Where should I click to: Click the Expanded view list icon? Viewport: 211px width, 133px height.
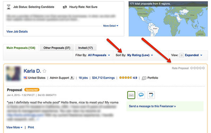tap(182, 55)
